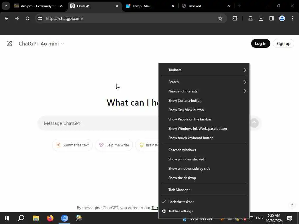Open the notification center icon
Screen dimensions: 299x224
[289, 218]
